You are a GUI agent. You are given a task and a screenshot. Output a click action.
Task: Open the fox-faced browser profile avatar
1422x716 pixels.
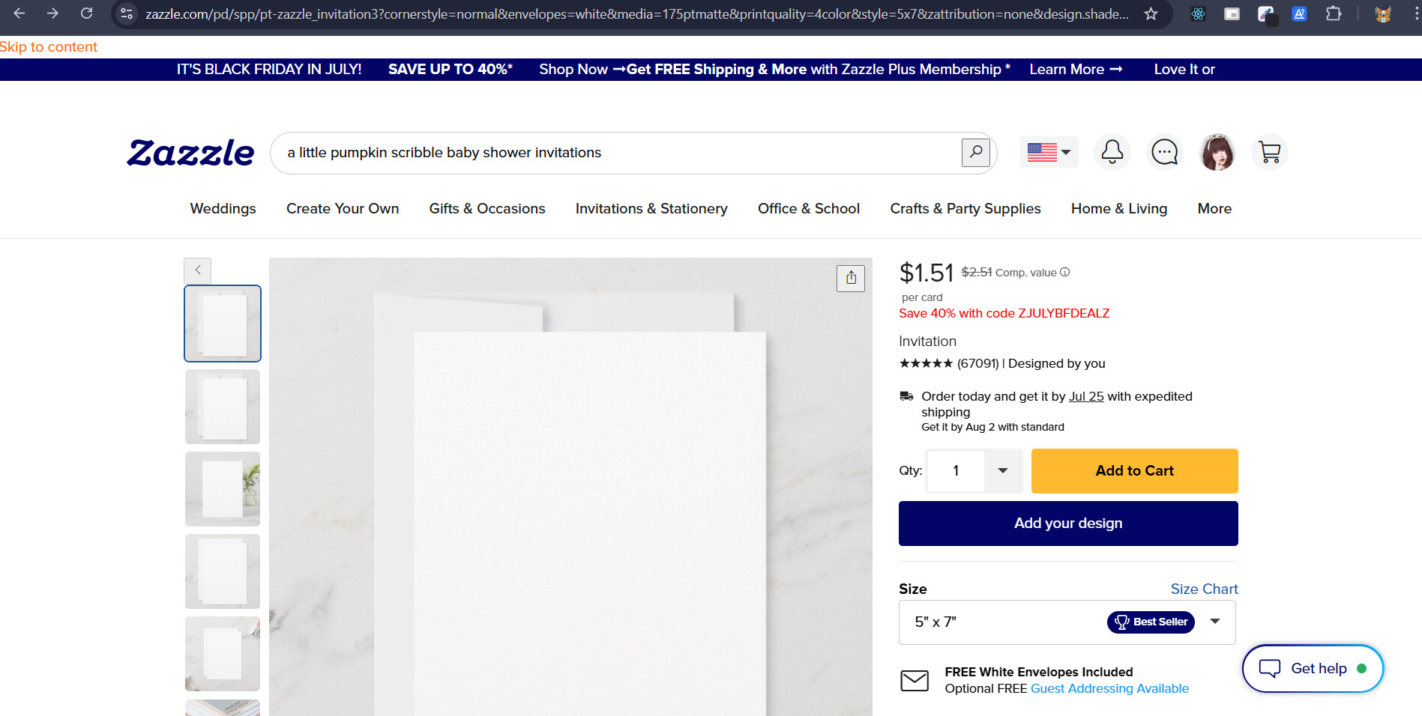pyautogui.click(x=1383, y=13)
